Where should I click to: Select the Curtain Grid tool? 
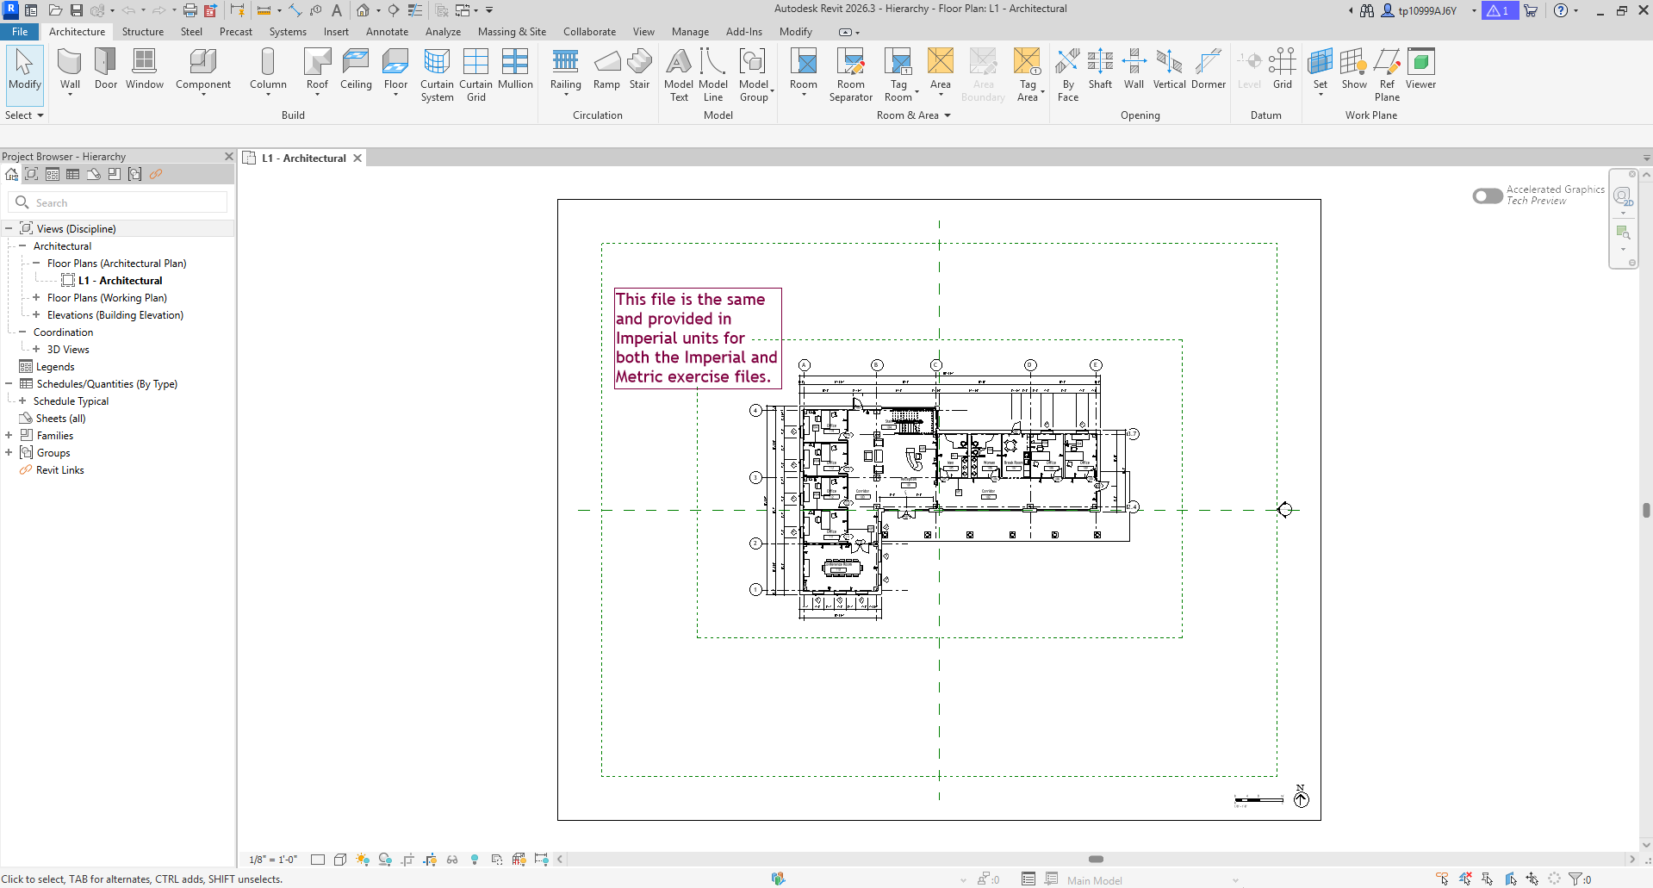pos(475,75)
